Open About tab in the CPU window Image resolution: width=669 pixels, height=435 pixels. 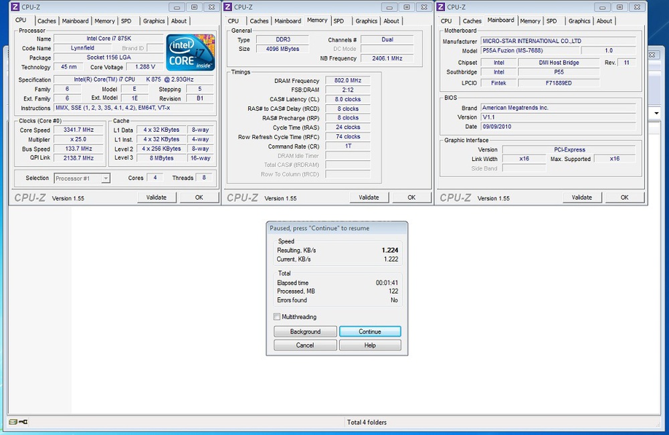point(179,21)
